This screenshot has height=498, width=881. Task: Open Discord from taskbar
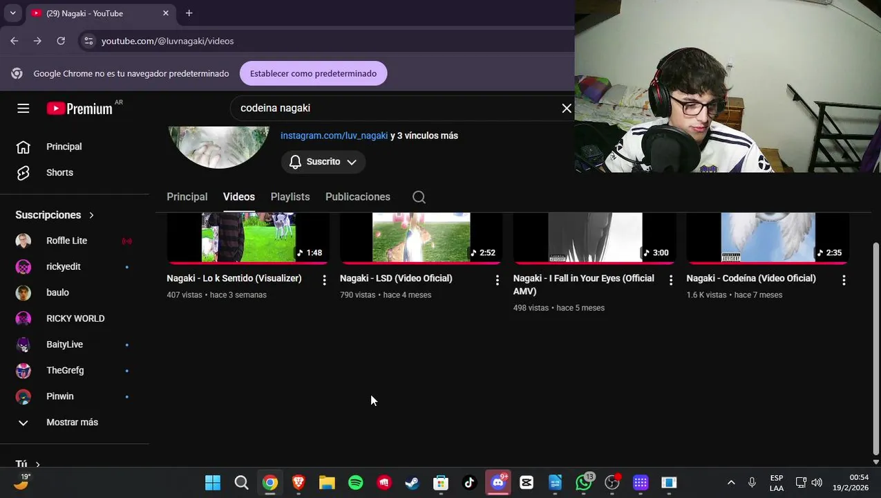pos(498,483)
